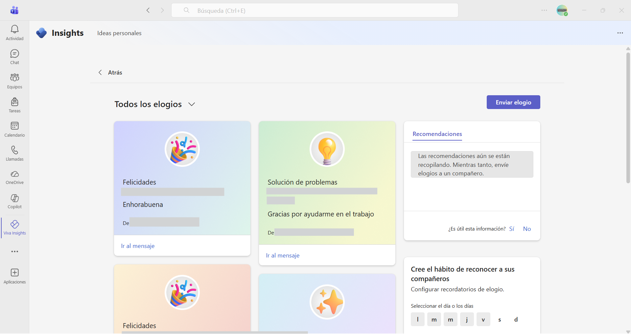Click the Viva Insights header logo

(41, 33)
